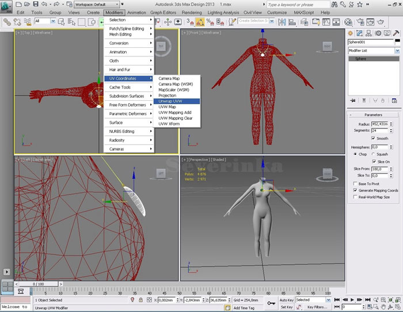Click the New Scene icon
Viewport: 403px width, 312px height.
18,4
